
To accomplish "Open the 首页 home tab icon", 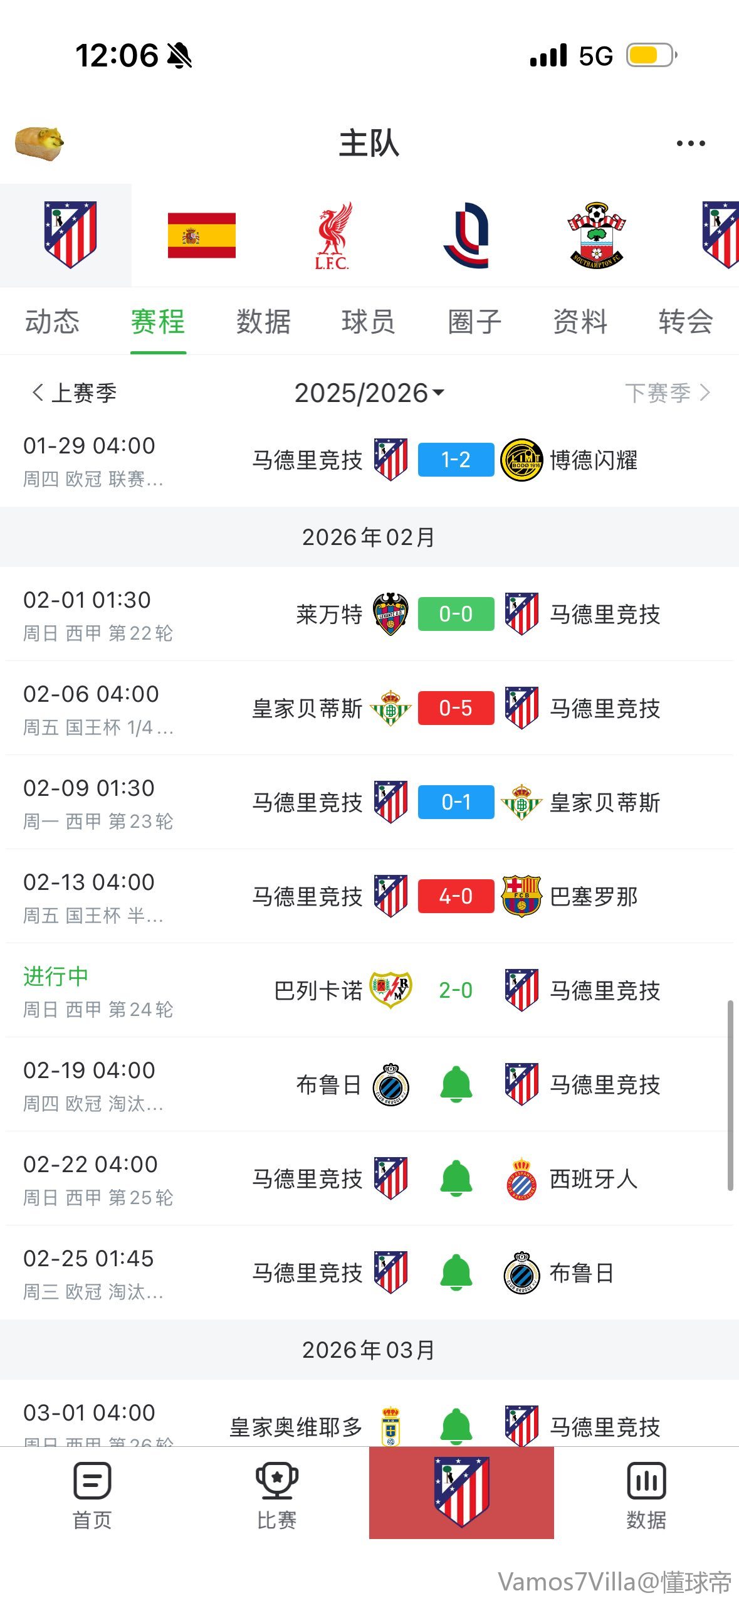I will (x=92, y=1493).
